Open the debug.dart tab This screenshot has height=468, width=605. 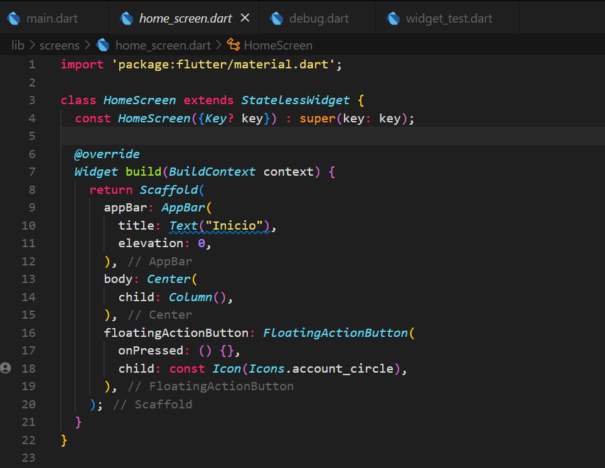(319, 19)
